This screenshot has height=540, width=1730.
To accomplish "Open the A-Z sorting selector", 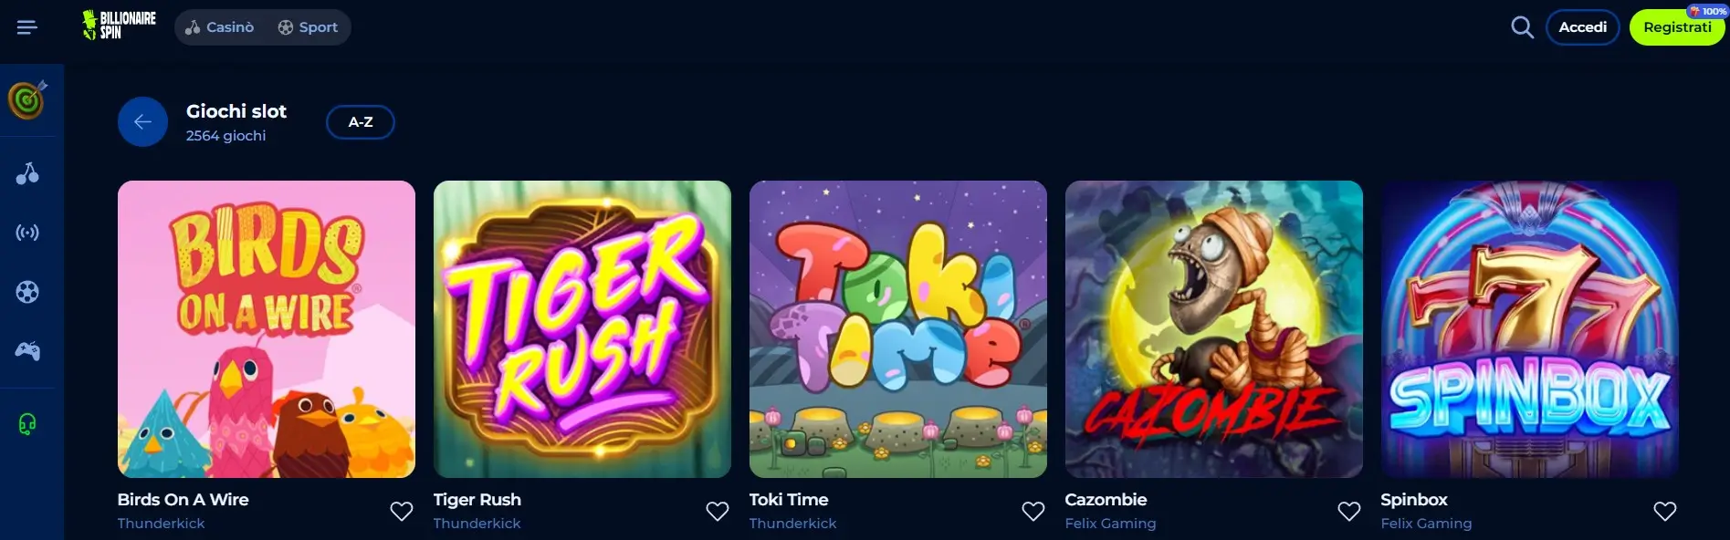I will point(361,122).
